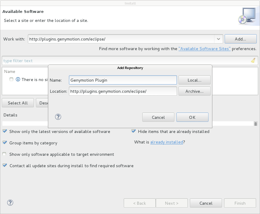Check the box beside 'There is no' item
Screen dimensions: 260x214
[11, 79]
